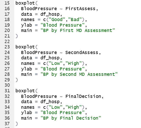Screen dimensions: 141x128
Task: Click line number 30 in the gutter
Action: [x=7, y=85]
